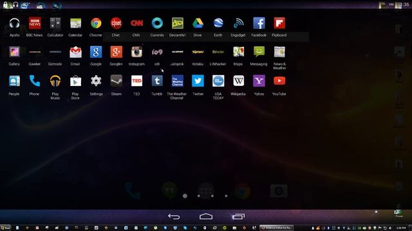This screenshot has height=231, width=412.
Task: Click the taskbar clock
Action: [x=401, y=228]
